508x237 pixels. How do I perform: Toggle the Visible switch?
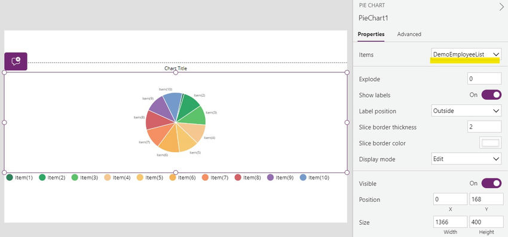[491, 183]
